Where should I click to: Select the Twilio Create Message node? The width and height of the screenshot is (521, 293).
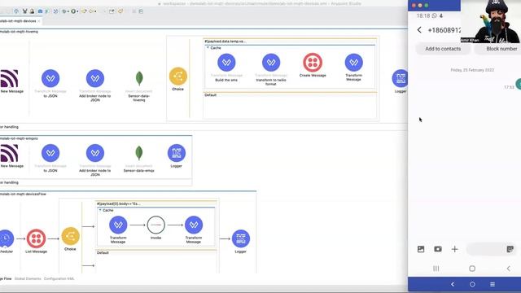[x=313, y=63]
